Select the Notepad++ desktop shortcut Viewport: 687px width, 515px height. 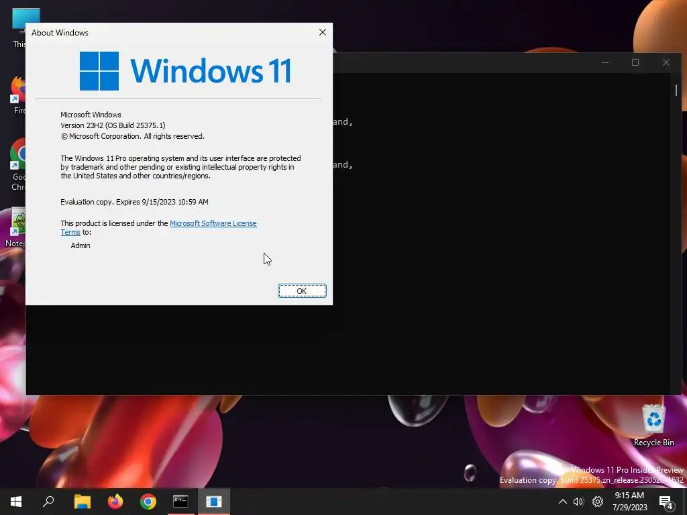tap(16, 228)
